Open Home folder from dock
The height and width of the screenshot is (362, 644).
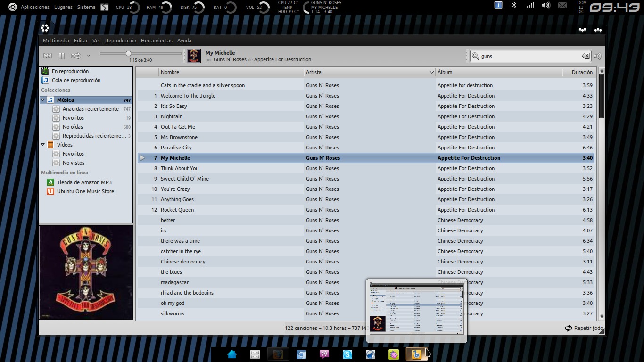(x=232, y=354)
